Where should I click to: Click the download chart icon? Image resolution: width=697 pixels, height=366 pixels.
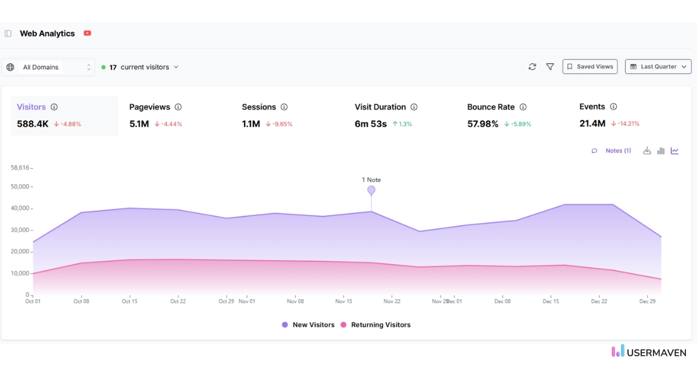coord(647,150)
